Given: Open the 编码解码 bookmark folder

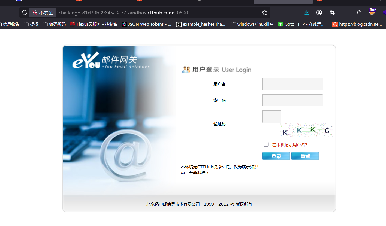Looking at the screenshot, I should [54, 24].
